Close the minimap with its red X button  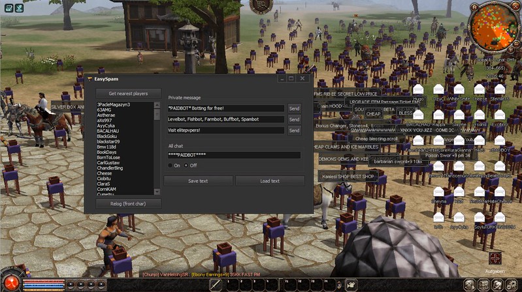coord(515,5)
